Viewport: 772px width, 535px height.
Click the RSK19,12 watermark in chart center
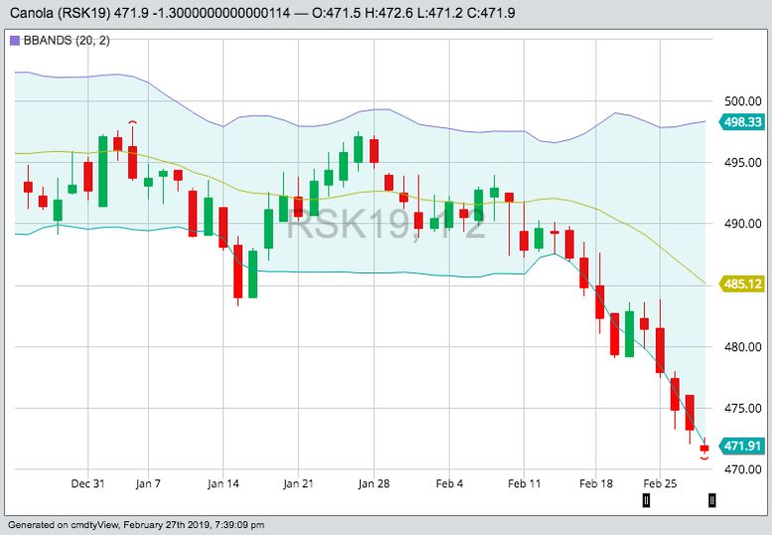point(386,226)
